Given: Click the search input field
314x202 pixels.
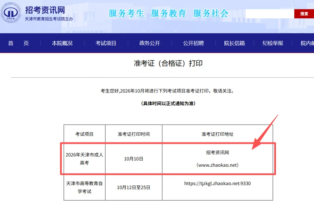Looking at the screenshot, I should pos(270,14).
